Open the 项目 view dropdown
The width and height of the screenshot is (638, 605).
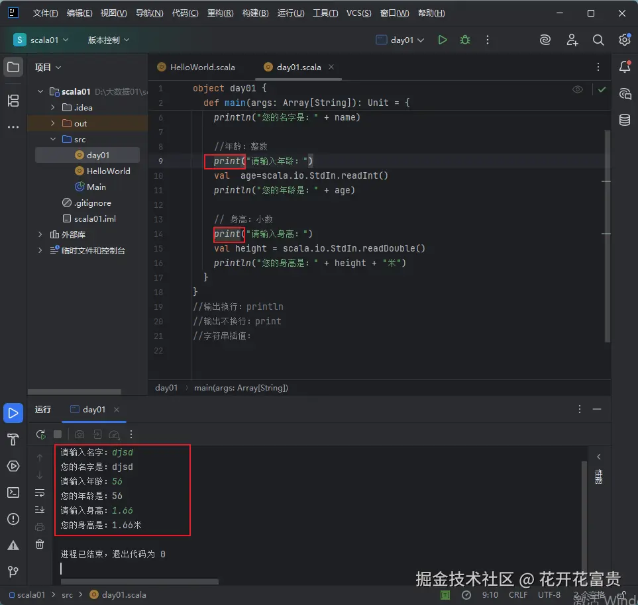pyautogui.click(x=48, y=67)
